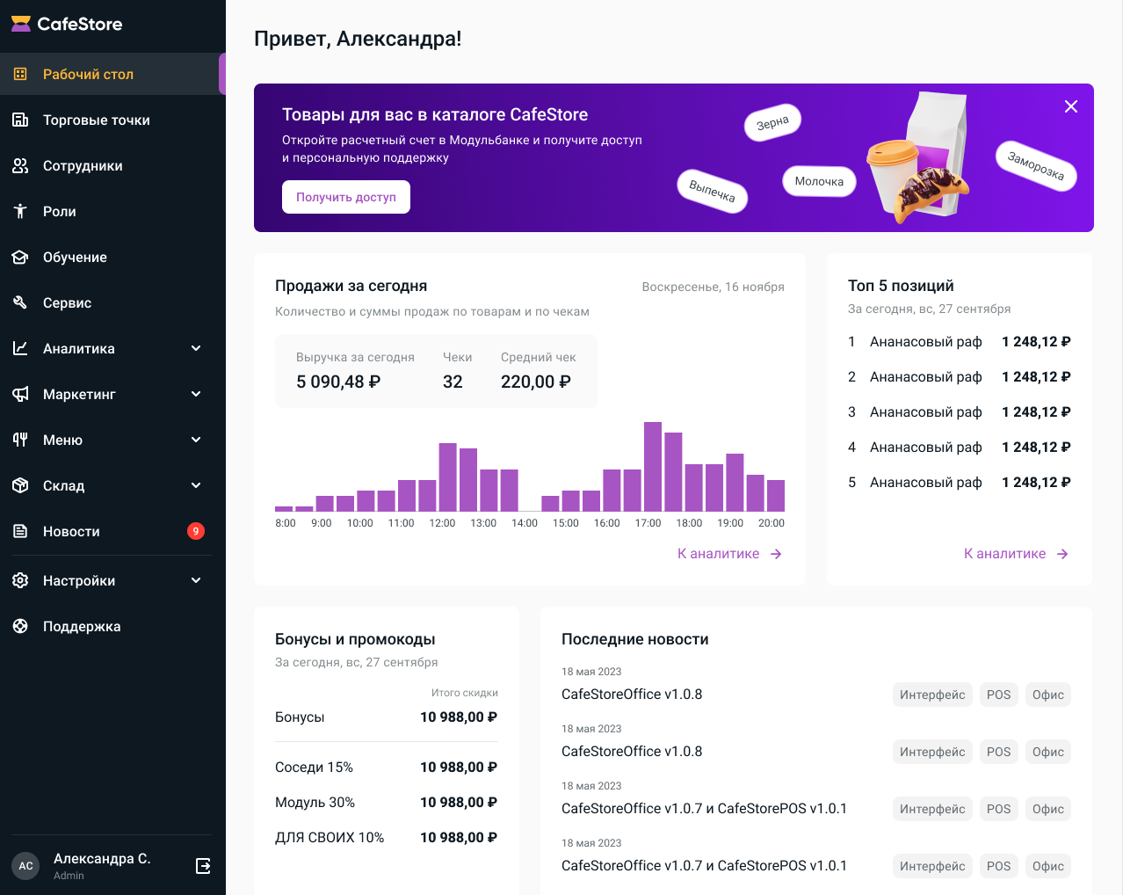Click the ДЛЯ СВОИХ 10% promo code row
The width and height of the screenshot is (1123, 895).
(387, 838)
